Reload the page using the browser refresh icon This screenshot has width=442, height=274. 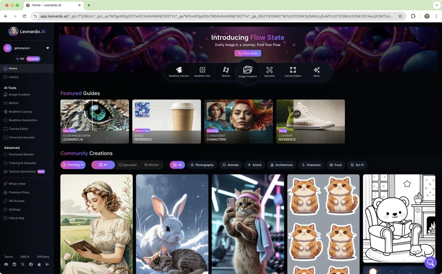[x=24, y=16]
